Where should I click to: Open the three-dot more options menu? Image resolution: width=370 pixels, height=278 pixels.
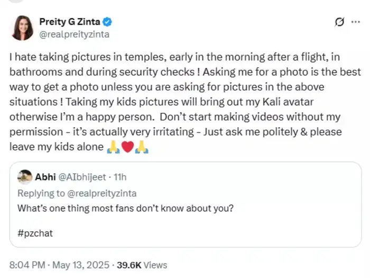pos(354,22)
